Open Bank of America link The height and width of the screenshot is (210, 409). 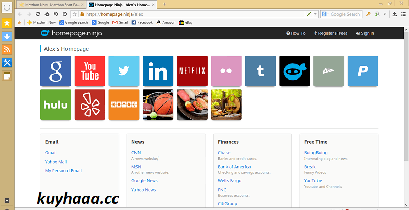pyautogui.click(x=234, y=167)
